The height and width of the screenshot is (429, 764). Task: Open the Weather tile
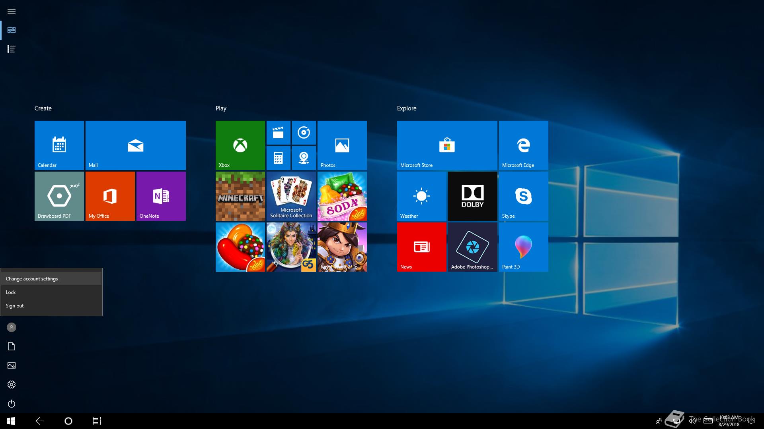coord(422,196)
